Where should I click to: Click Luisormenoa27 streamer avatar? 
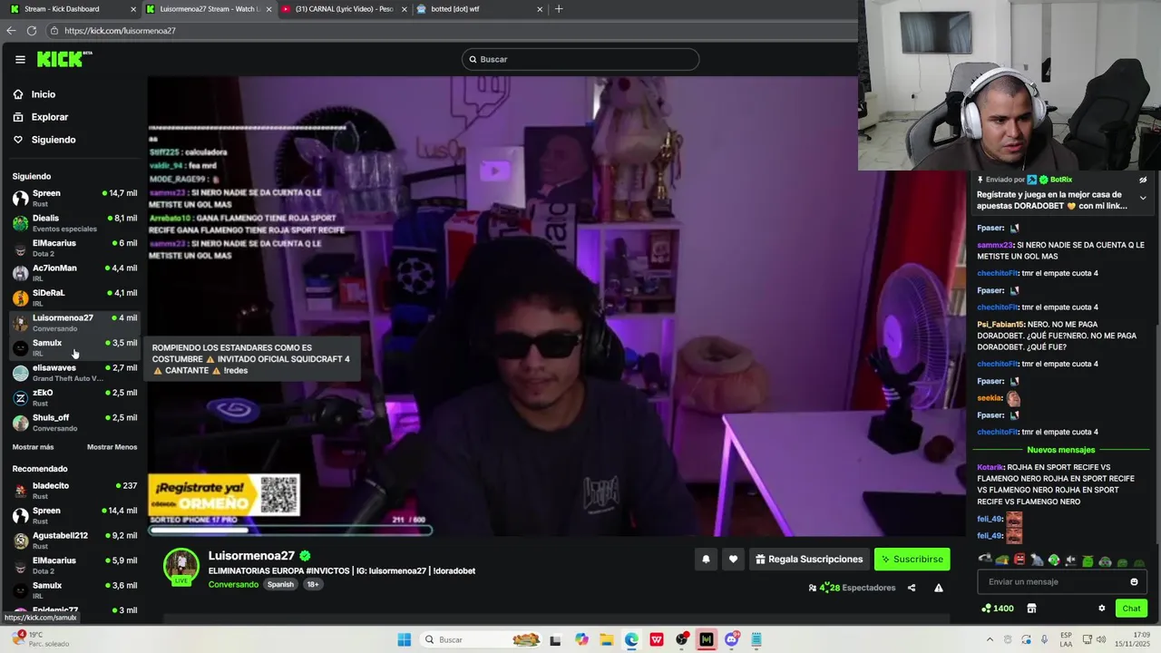coord(180,565)
